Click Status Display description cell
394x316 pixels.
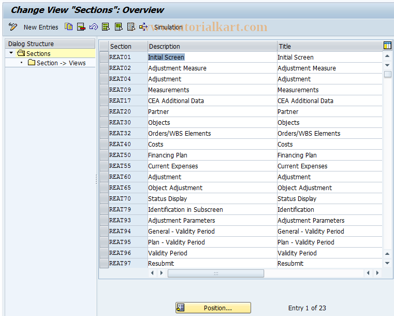coord(212,198)
